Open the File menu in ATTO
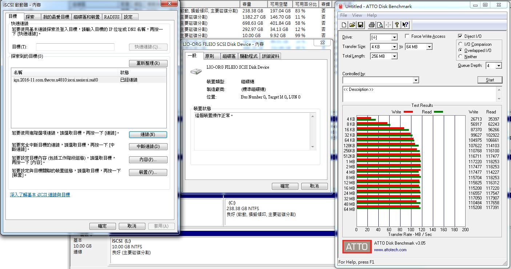Screen dimensions: 511x269 [x=343, y=15]
